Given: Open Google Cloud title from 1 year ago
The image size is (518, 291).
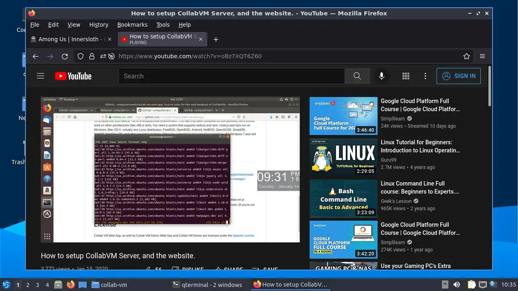Looking at the screenshot, I should [x=420, y=229].
